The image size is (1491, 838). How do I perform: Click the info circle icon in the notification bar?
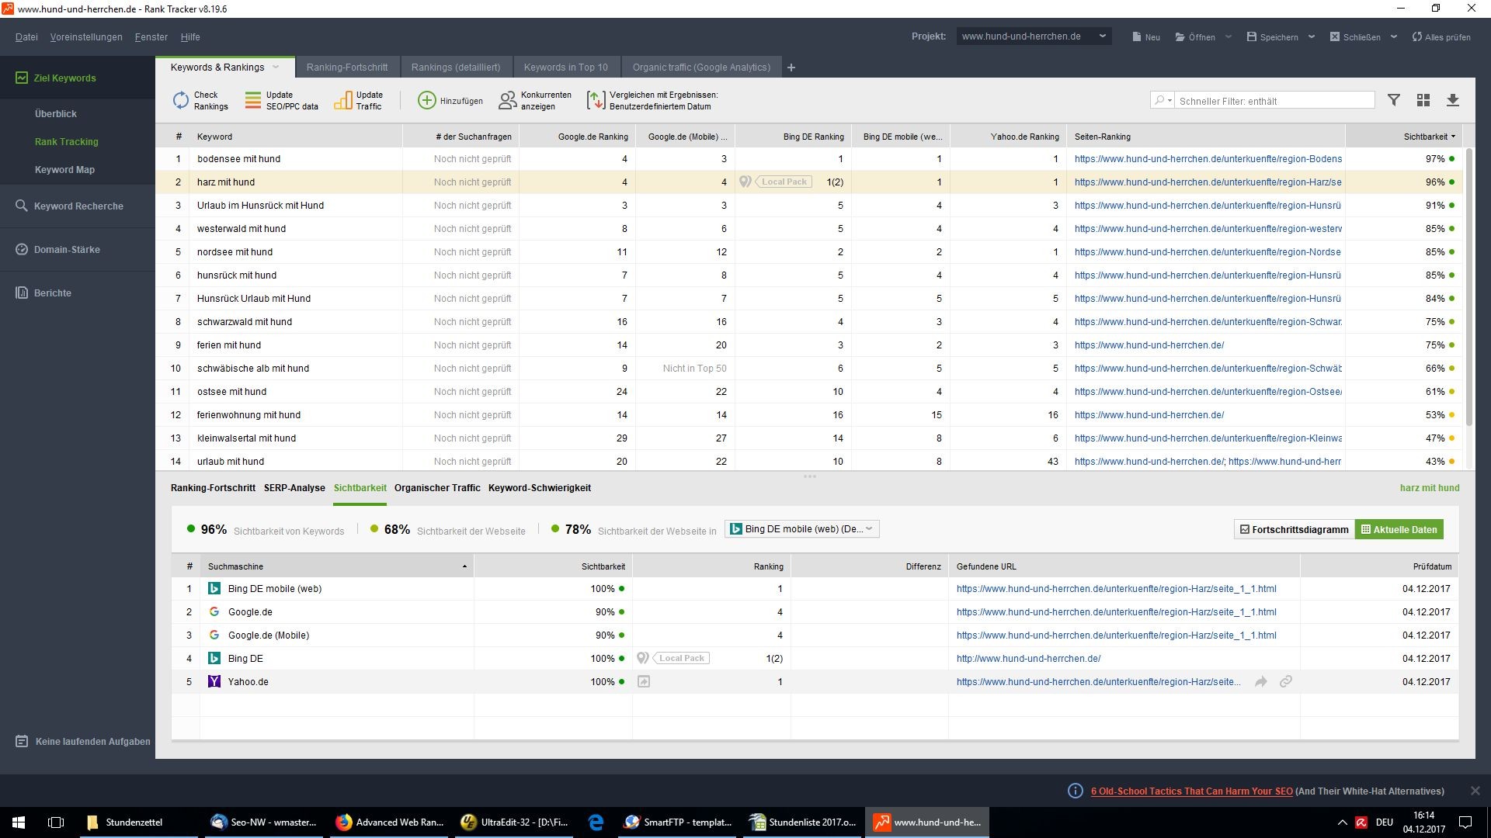1076,791
